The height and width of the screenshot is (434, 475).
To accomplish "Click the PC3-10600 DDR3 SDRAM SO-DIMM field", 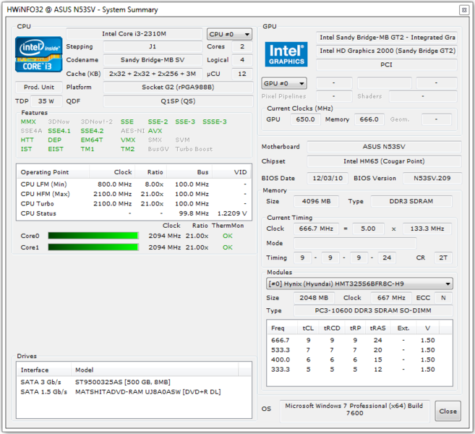I will click(x=373, y=310).
